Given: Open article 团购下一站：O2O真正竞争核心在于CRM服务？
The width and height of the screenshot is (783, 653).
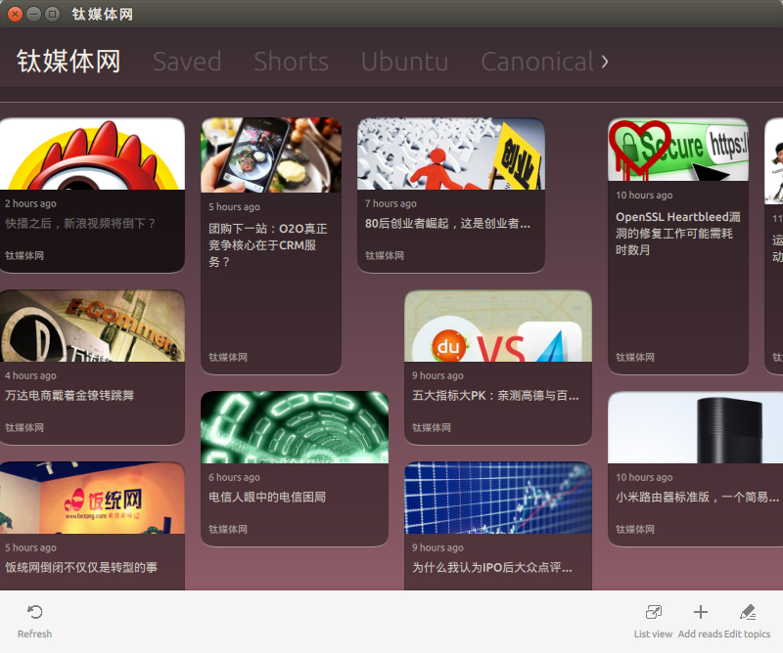Looking at the screenshot, I should click(x=267, y=245).
